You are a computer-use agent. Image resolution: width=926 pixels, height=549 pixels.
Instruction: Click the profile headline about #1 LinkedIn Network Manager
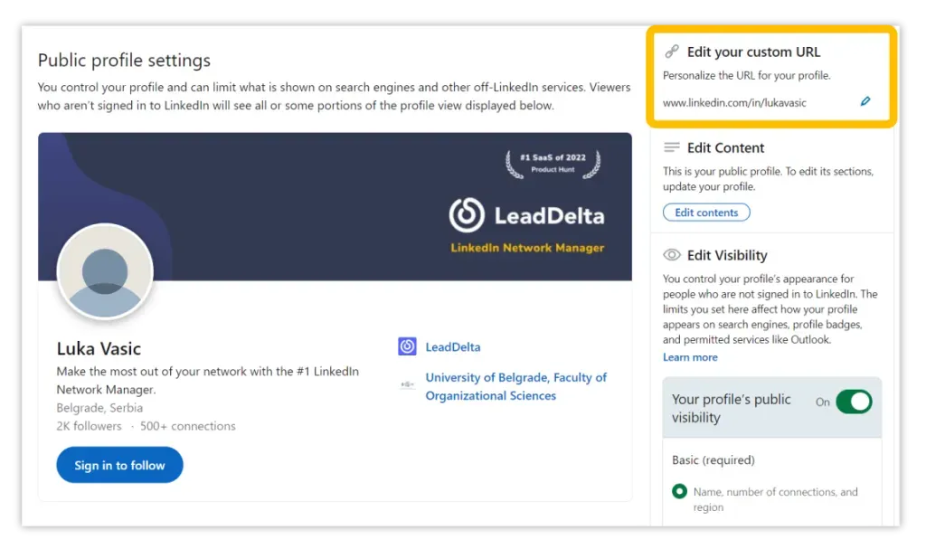coord(208,380)
